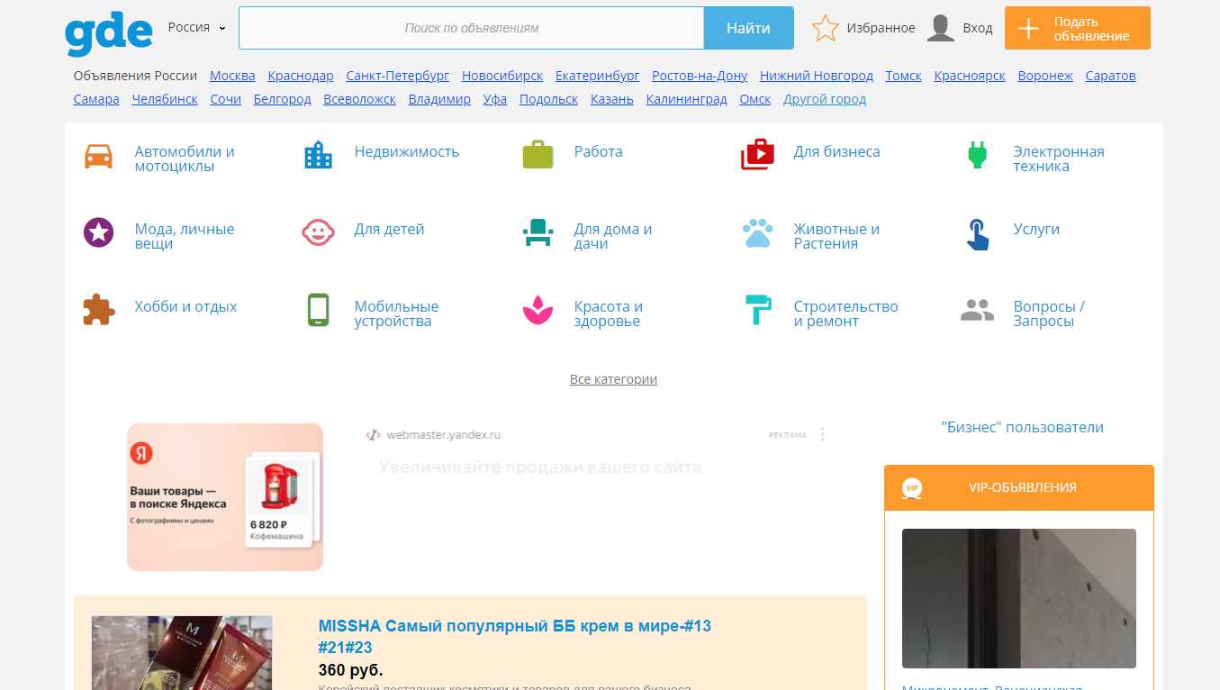Open the Работа category text link

coord(599,151)
